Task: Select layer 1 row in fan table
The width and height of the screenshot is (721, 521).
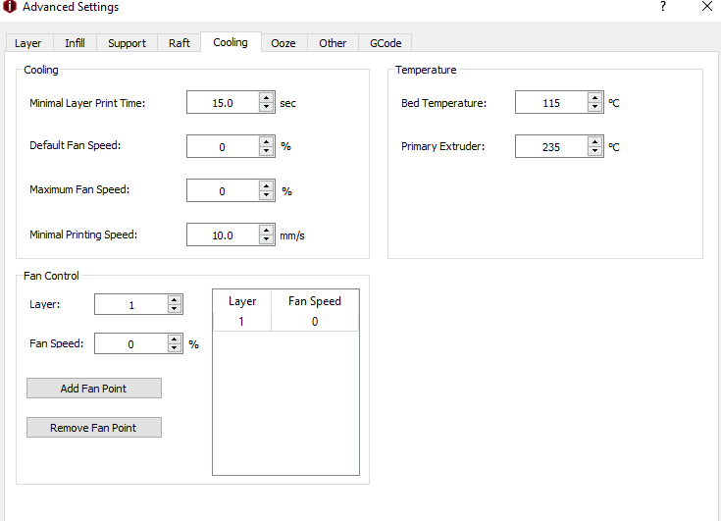Action: pyautogui.click(x=285, y=321)
